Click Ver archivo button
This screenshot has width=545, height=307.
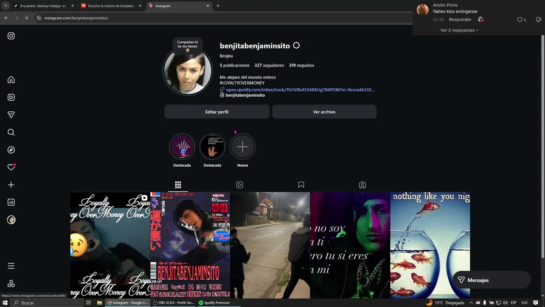click(324, 112)
